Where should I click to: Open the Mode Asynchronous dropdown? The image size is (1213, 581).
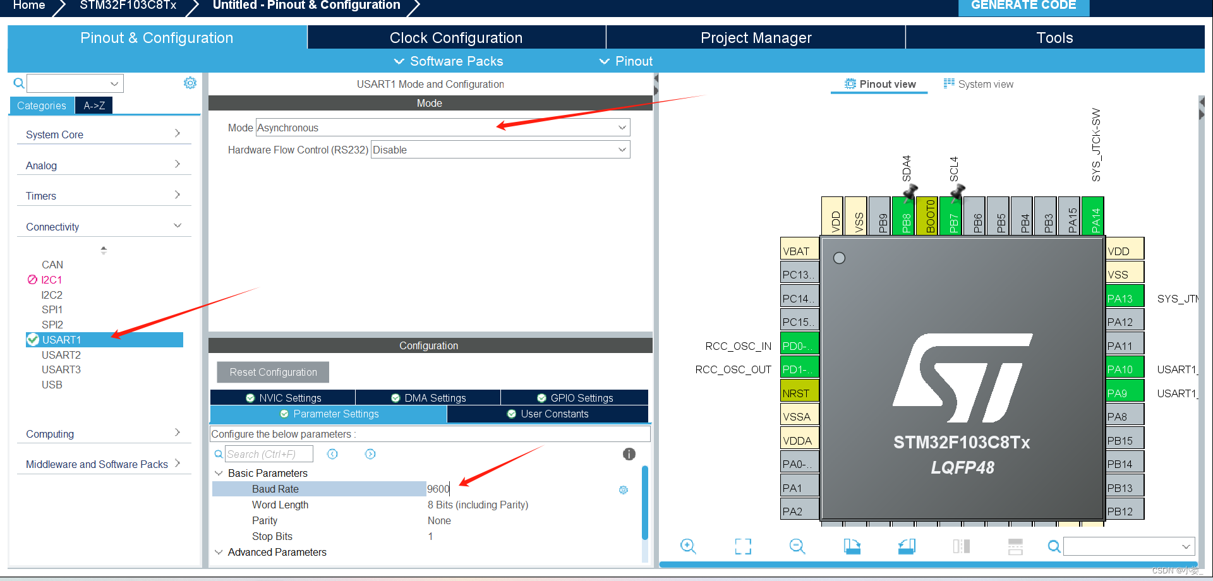click(443, 128)
